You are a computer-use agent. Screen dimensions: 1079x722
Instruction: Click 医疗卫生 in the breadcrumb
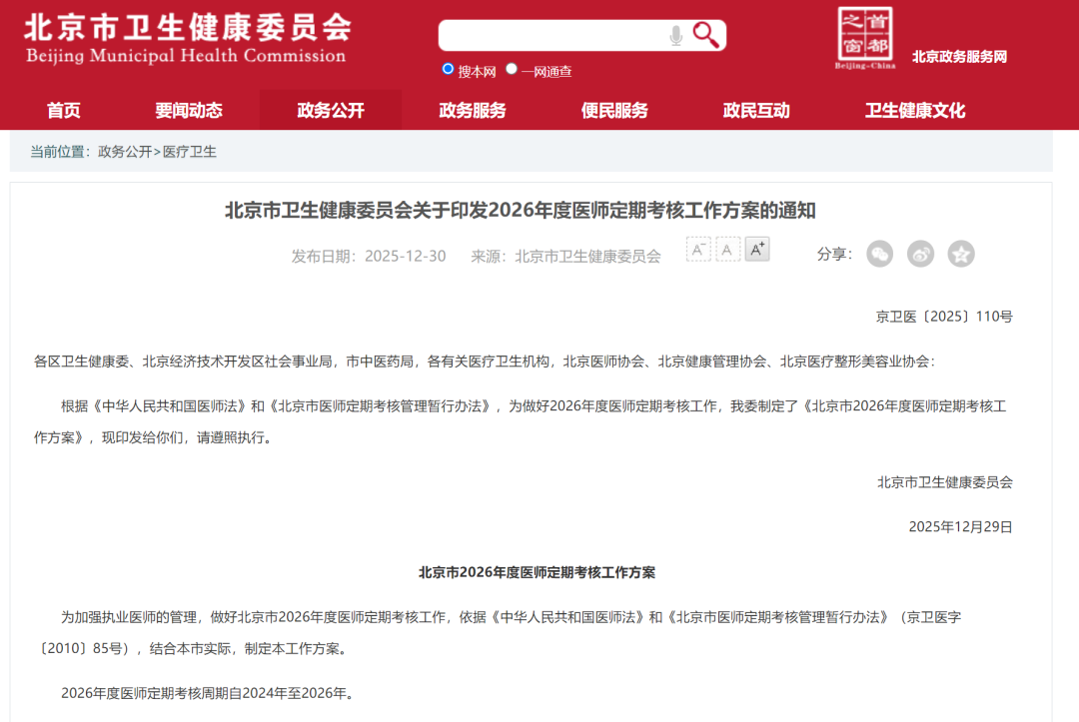(190, 152)
